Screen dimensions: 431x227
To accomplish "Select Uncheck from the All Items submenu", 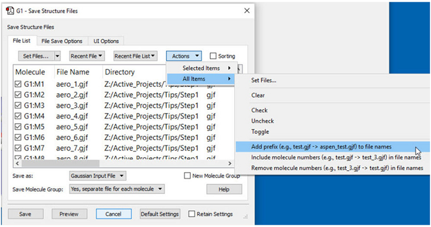I will 263,121.
